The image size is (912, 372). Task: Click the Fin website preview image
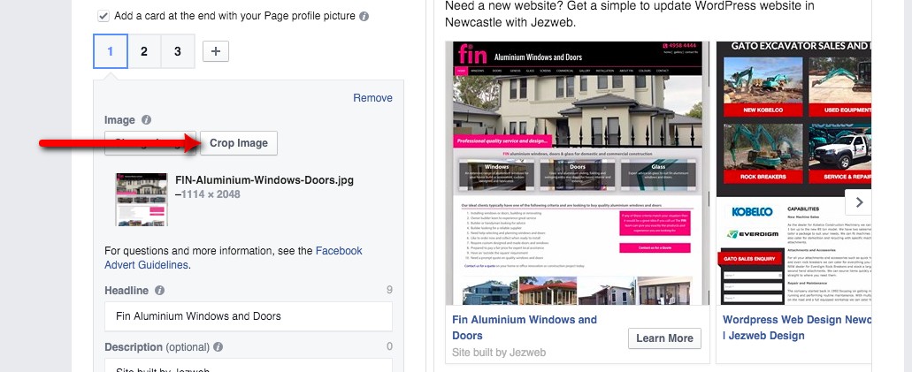577,173
